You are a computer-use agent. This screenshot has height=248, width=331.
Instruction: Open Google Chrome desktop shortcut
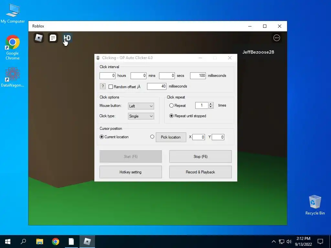(13, 48)
